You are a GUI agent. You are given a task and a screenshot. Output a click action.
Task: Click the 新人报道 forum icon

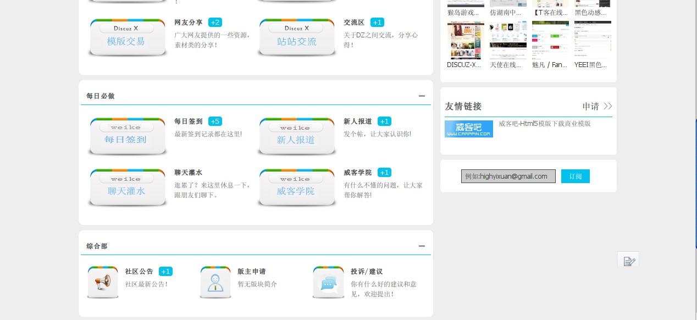(x=297, y=136)
